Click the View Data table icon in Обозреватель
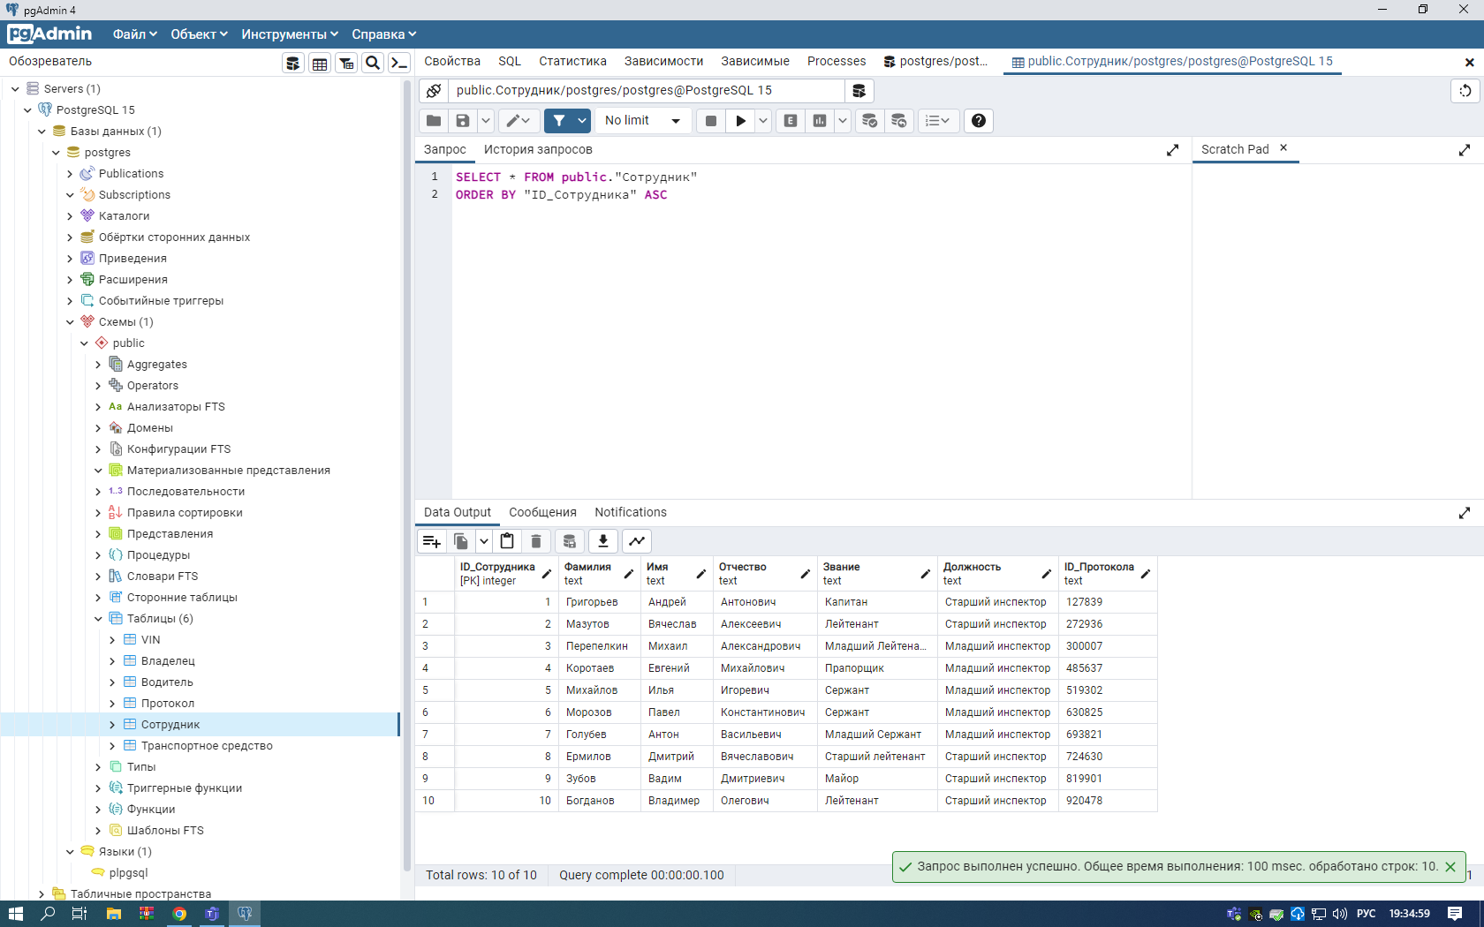The width and height of the screenshot is (1484, 927). coord(320,63)
